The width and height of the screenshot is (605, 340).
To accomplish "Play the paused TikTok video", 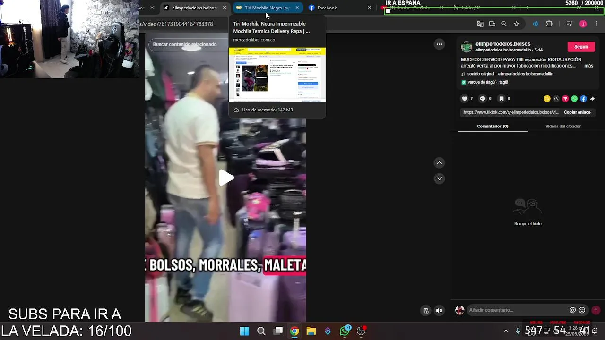I will (226, 178).
